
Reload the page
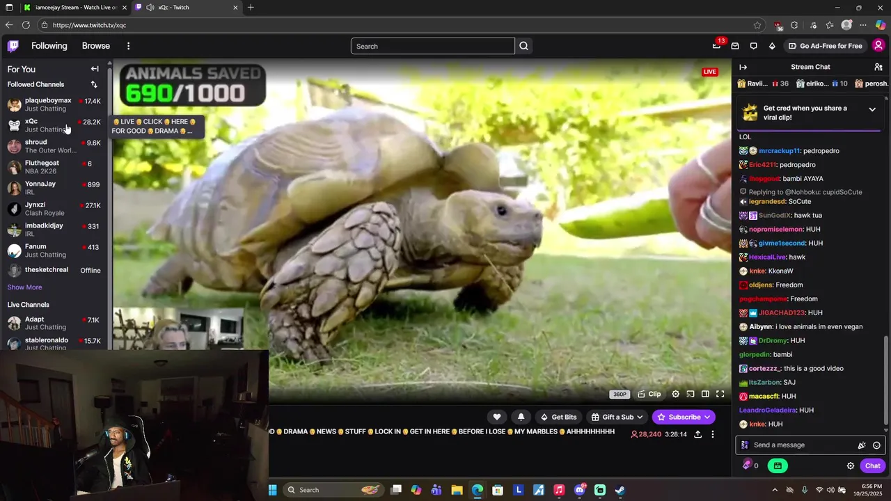click(x=26, y=25)
